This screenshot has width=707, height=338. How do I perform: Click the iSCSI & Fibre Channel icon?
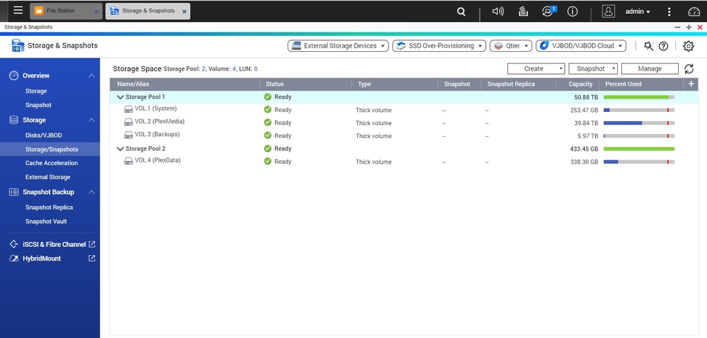pyautogui.click(x=14, y=244)
